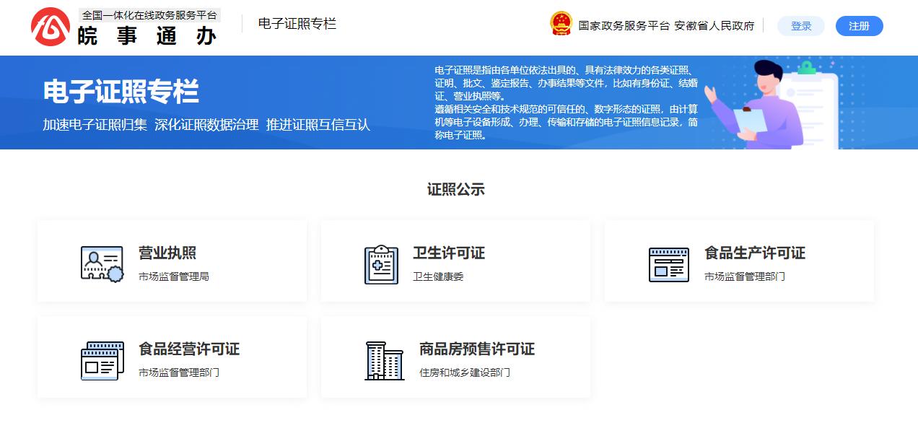Click the 登录 login button
Image resolution: width=918 pixels, height=423 pixels.
point(801,26)
